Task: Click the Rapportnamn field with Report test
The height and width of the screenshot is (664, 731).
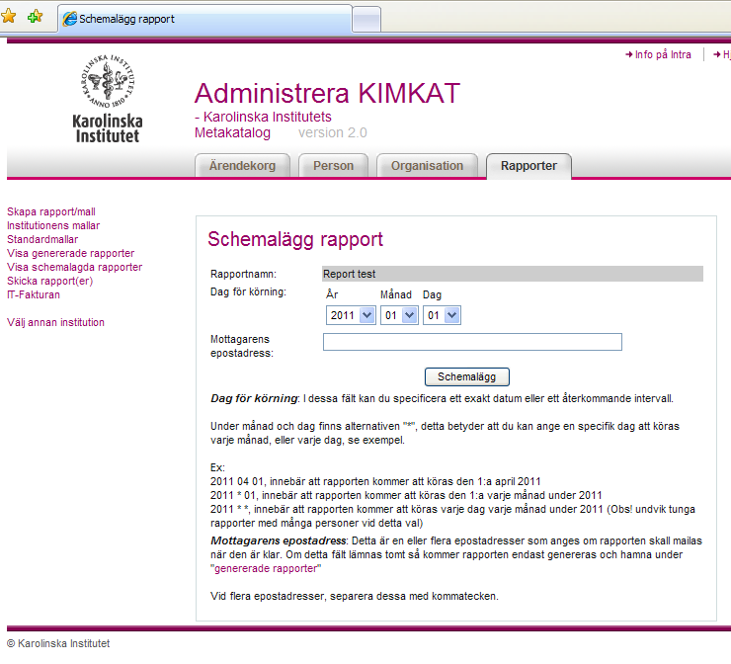Action: (x=513, y=274)
